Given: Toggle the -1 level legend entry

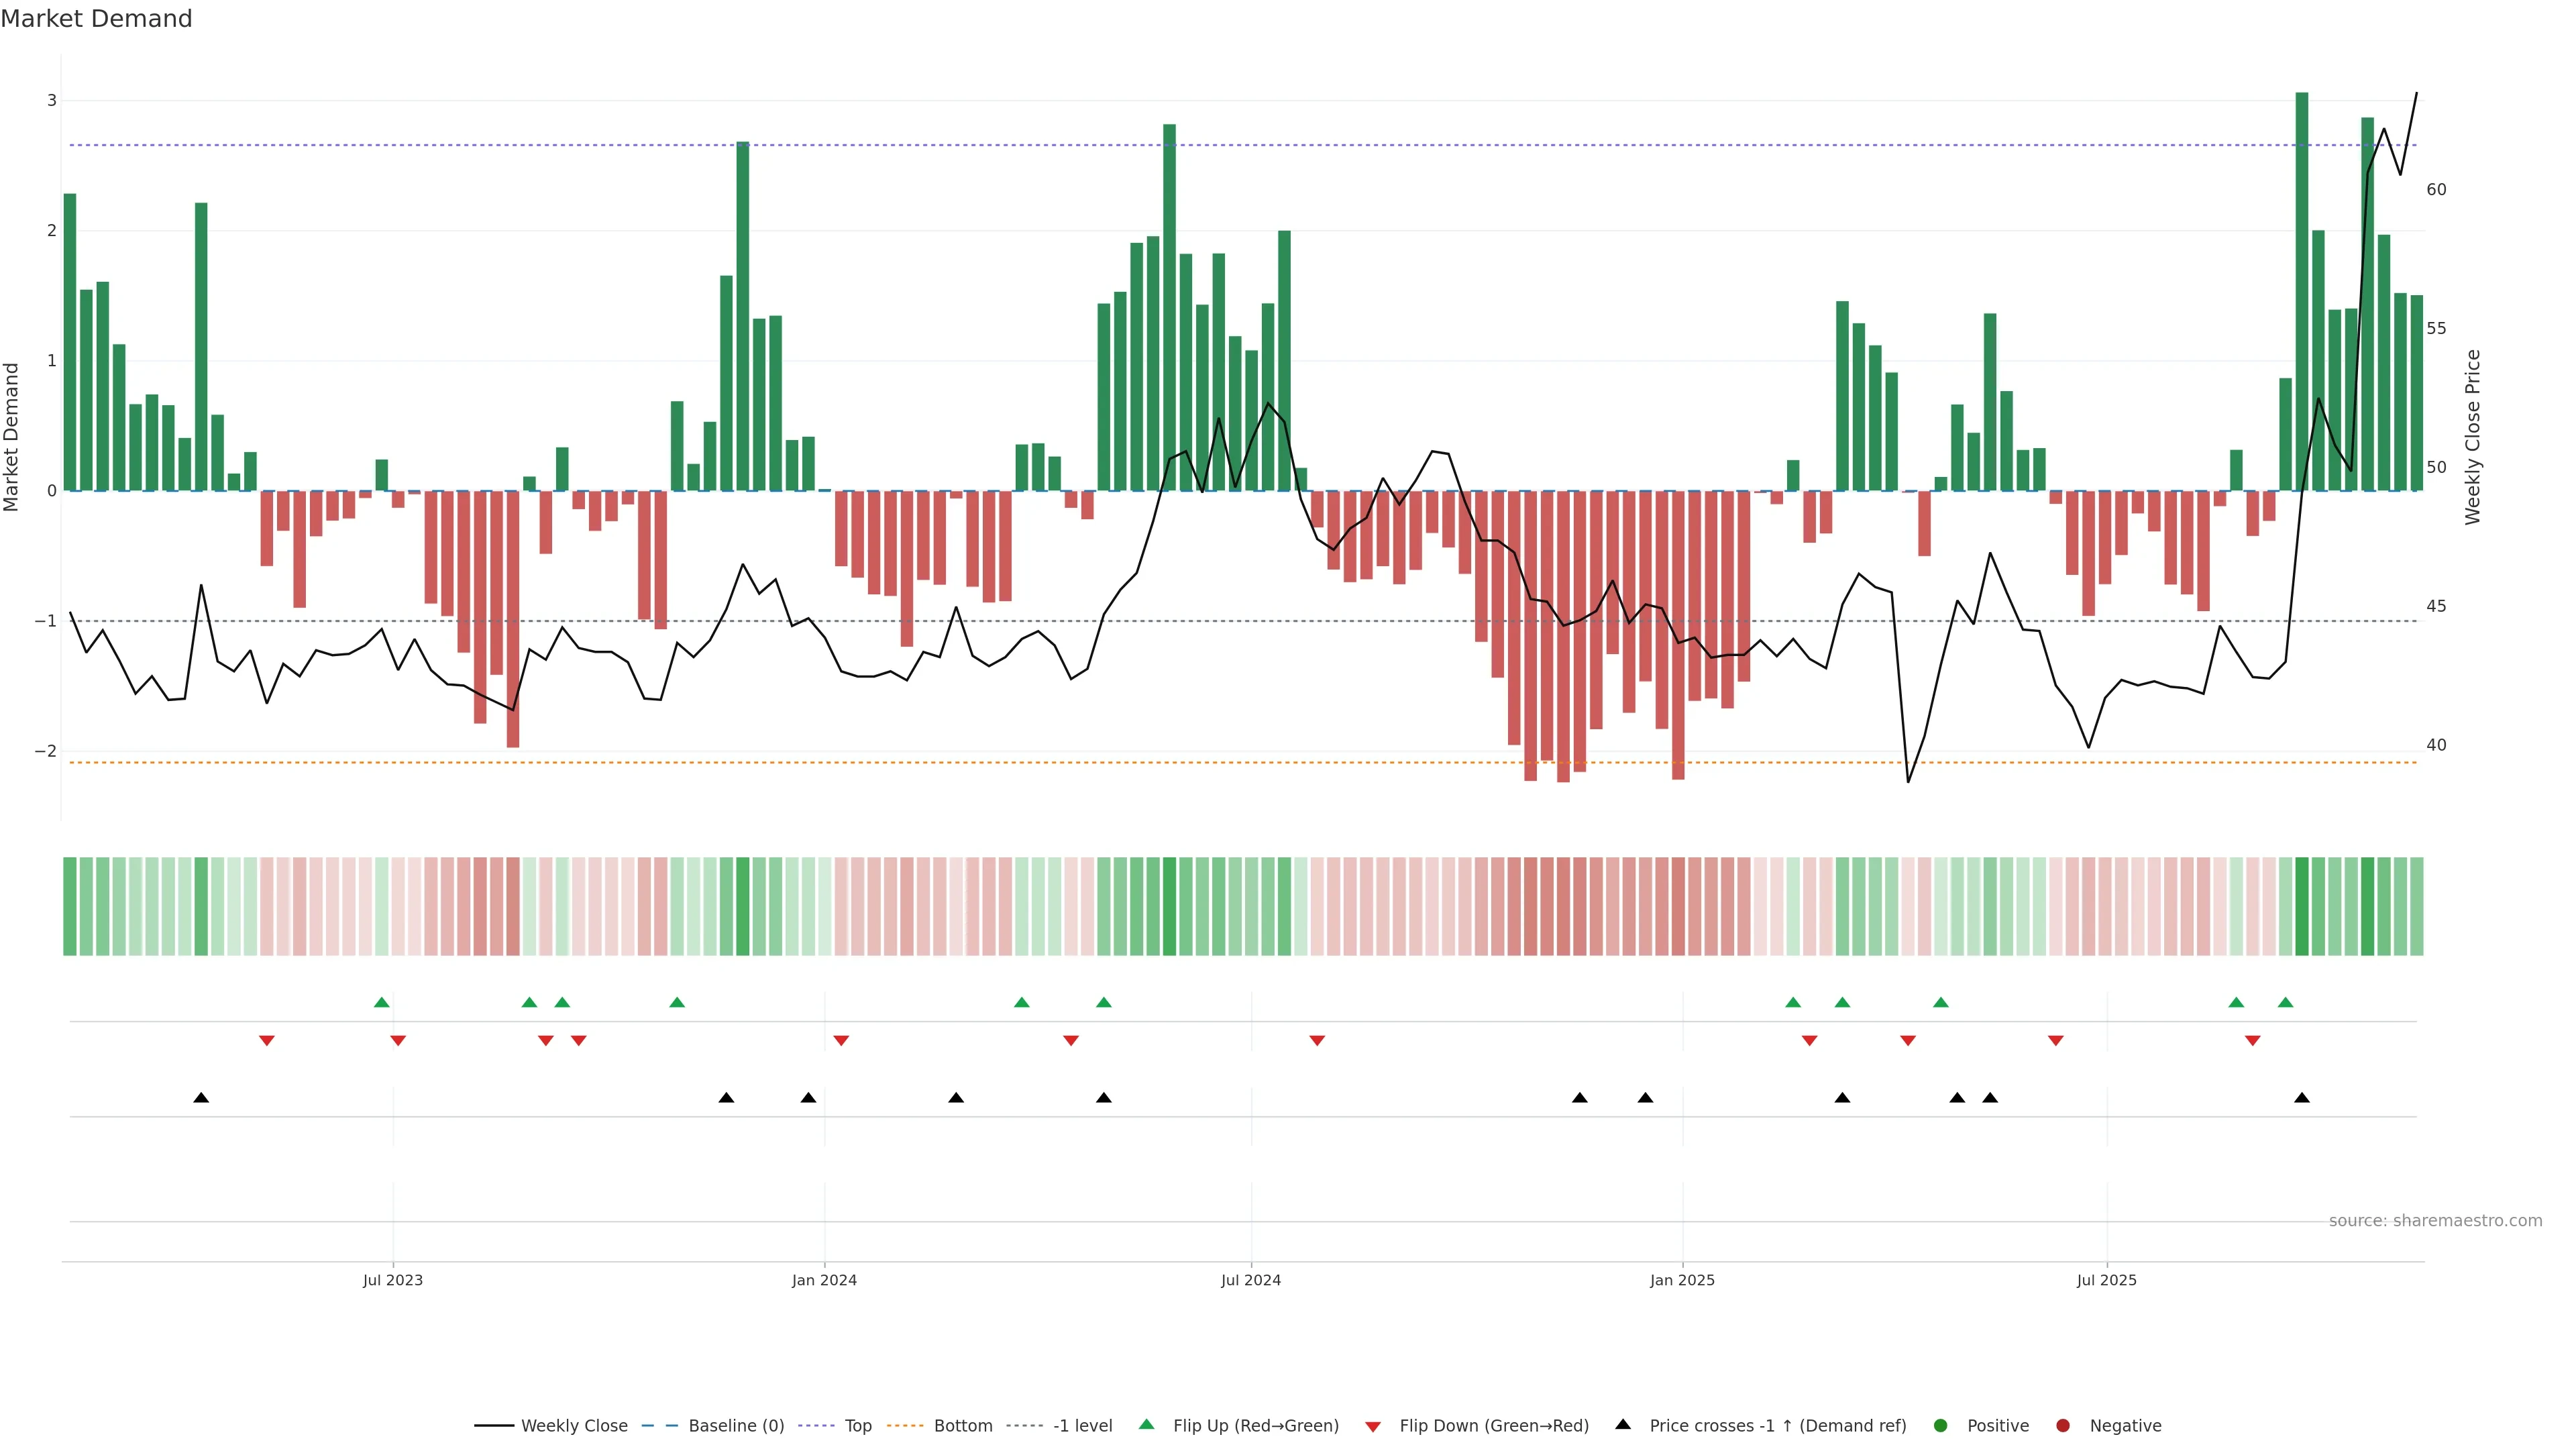Looking at the screenshot, I should (x=1082, y=1425).
